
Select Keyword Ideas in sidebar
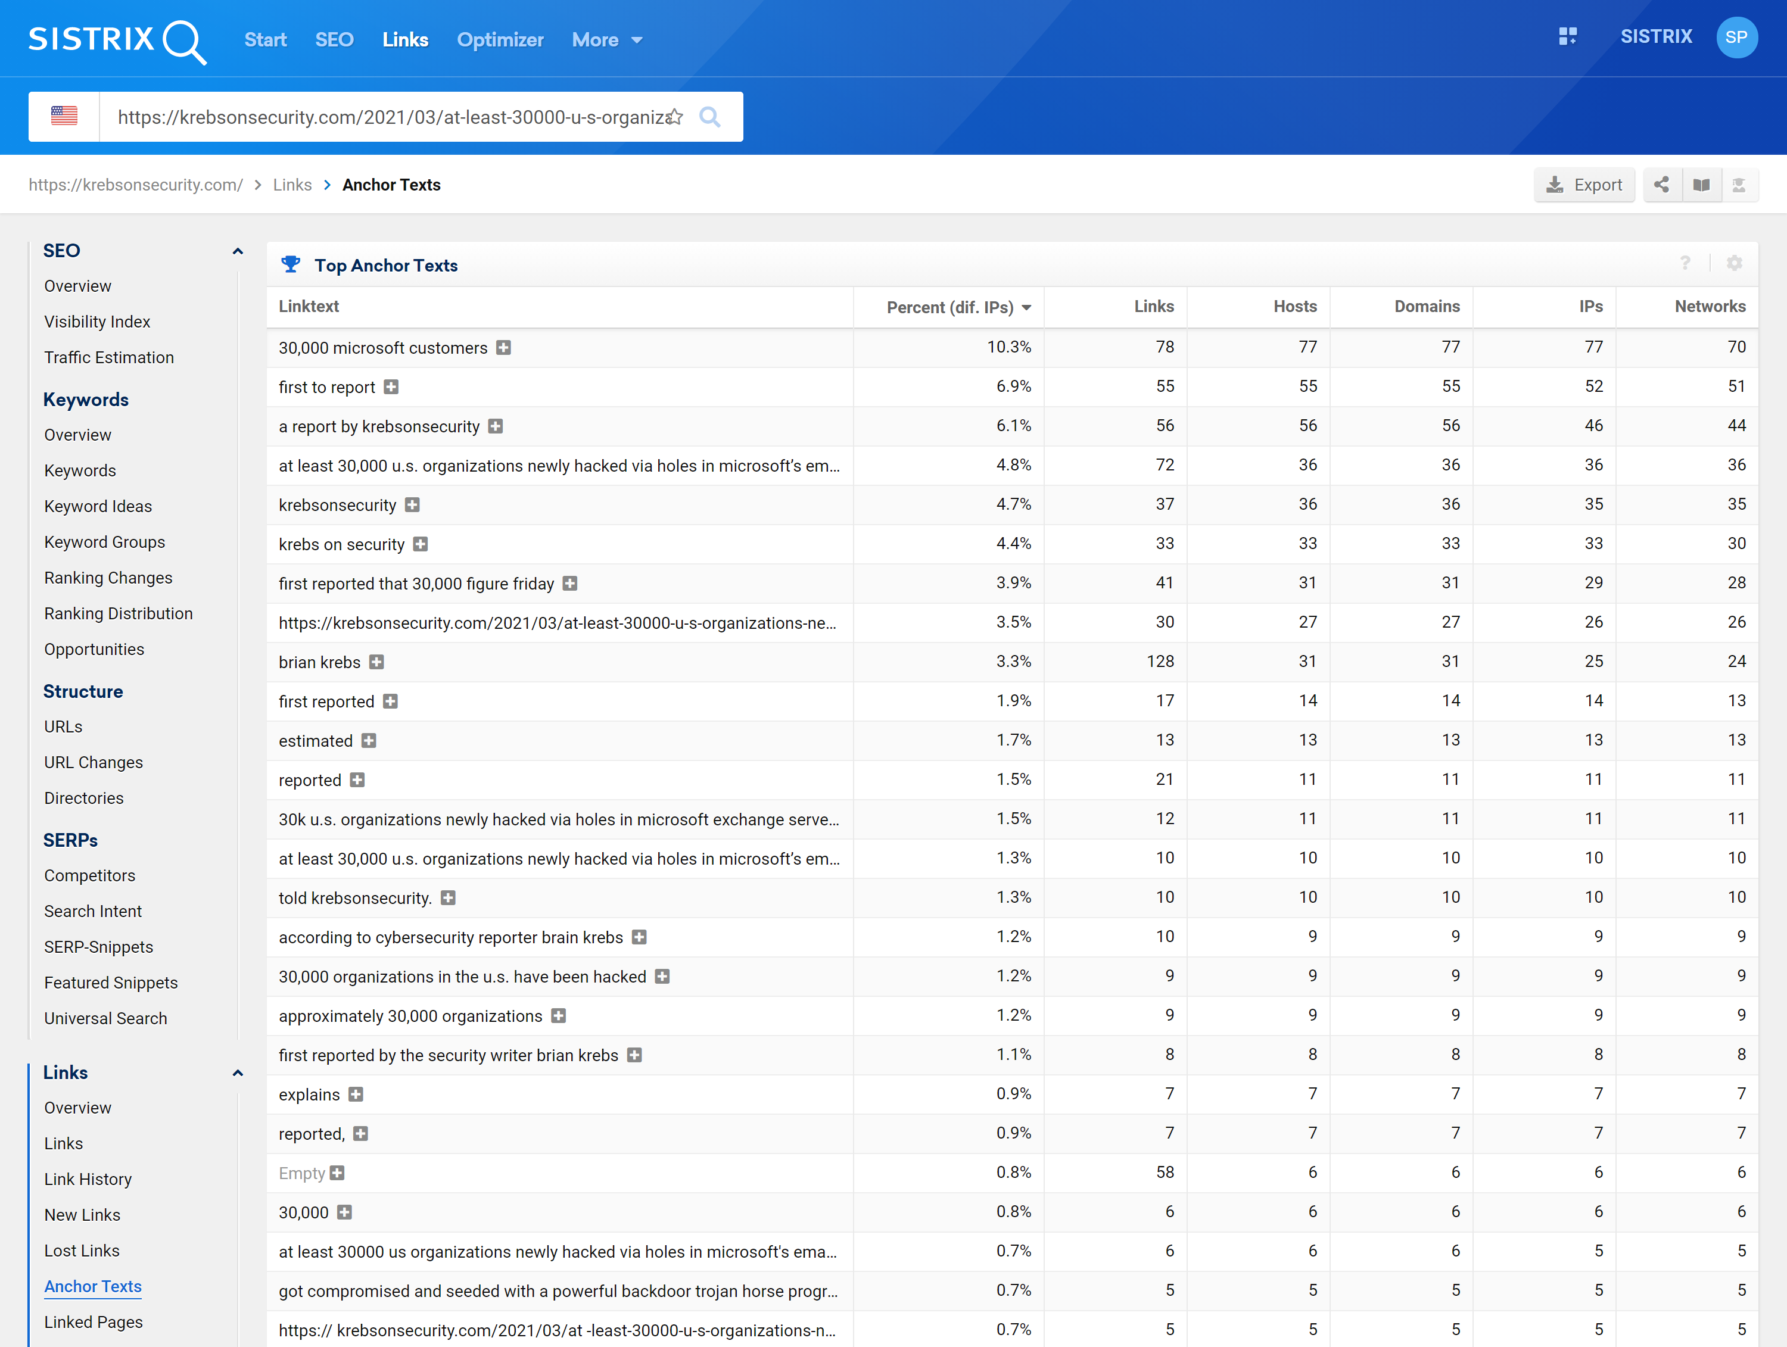pyautogui.click(x=98, y=506)
